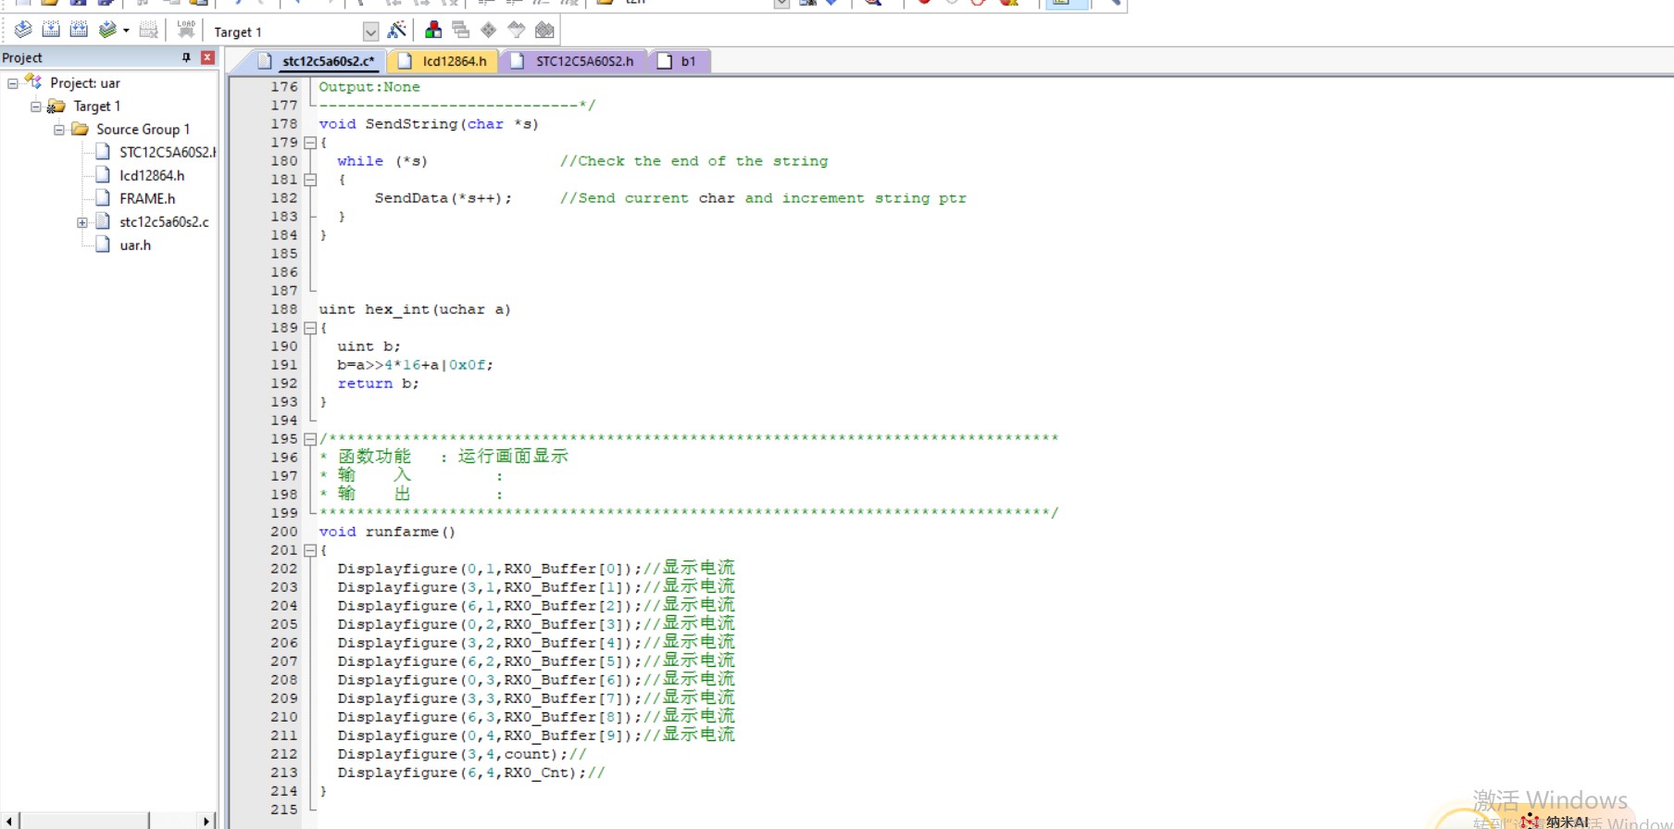Open Options for Target magic wand

coord(397,31)
